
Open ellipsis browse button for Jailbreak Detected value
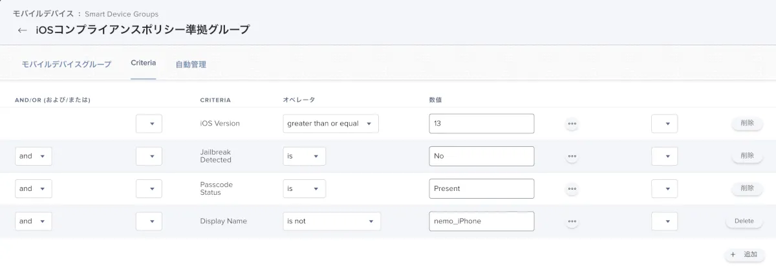pos(572,156)
